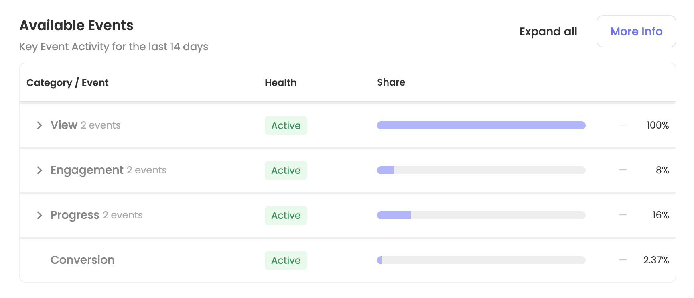Click the Conversion share progress bar
The image size is (694, 298).
point(481,260)
